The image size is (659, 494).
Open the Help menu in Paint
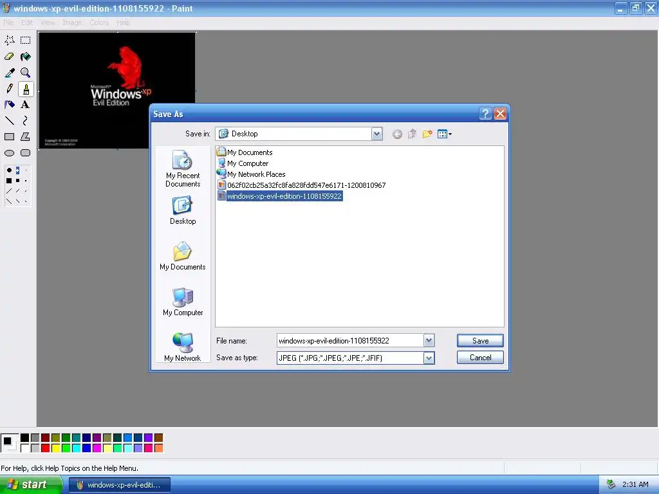(123, 23)
